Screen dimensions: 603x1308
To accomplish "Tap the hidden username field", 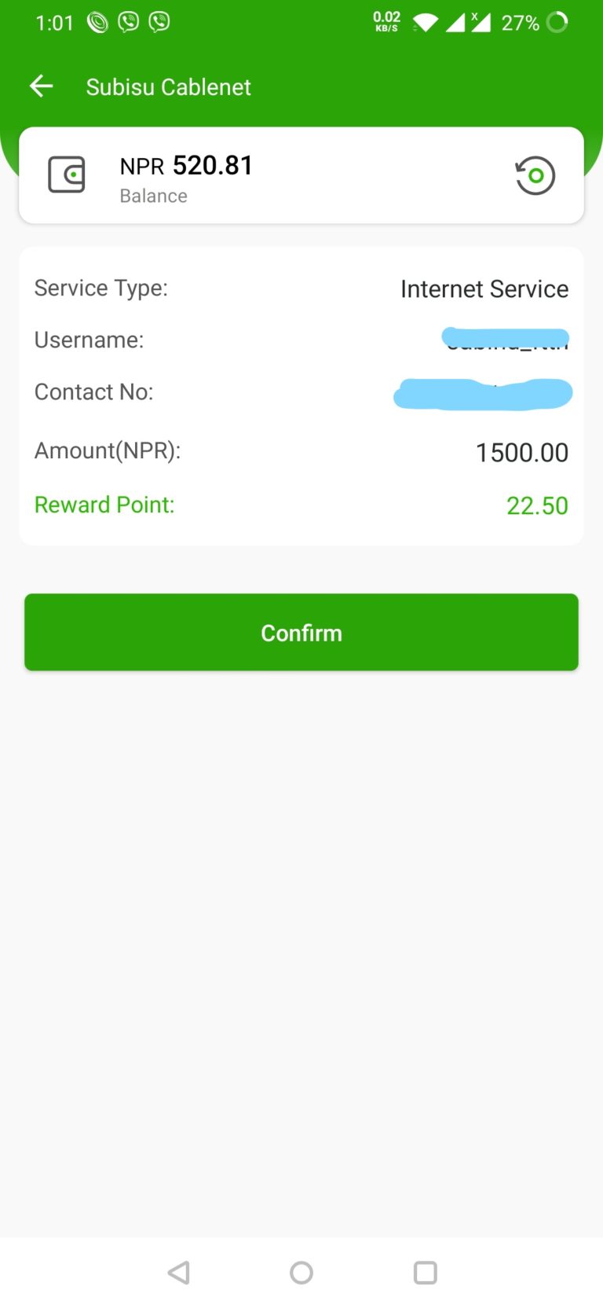I will [x=506, y=340].
